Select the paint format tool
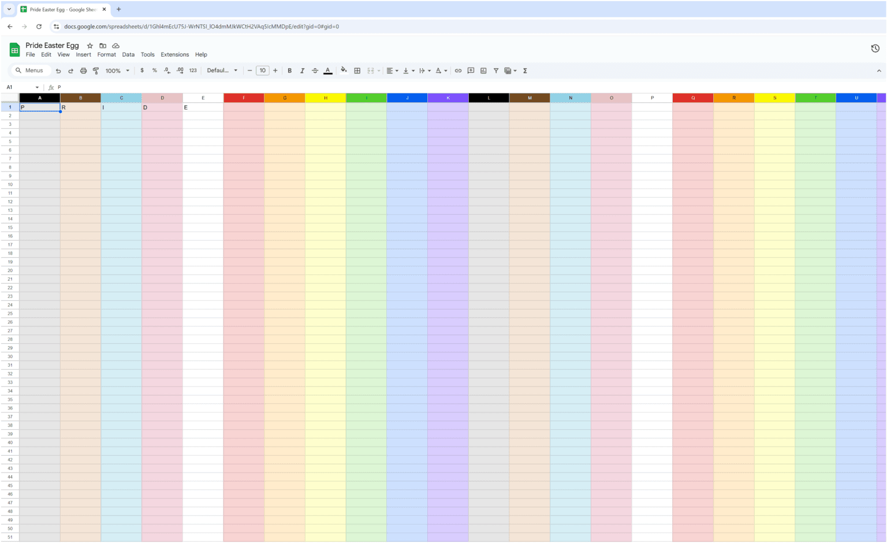The width and height of the screenshot is (887, 543). (96, 70)
